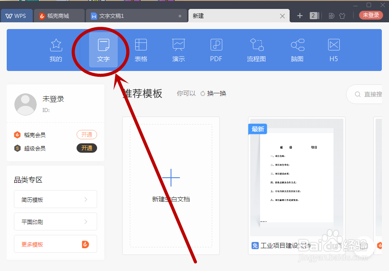
Task: Click the 直接搜 search field
Action: click(370, 94)
